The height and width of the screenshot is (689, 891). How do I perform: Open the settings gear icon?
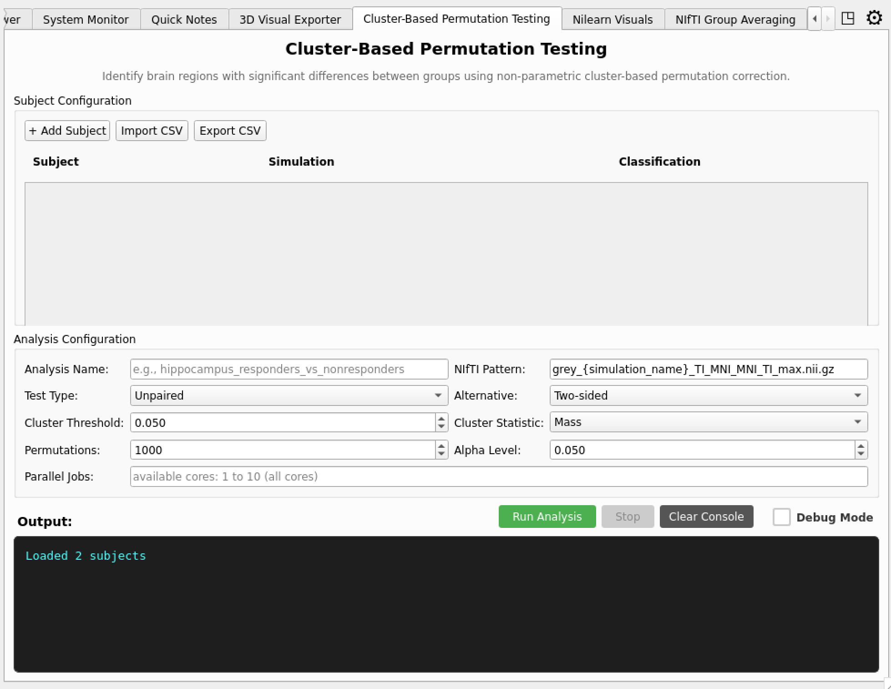click(x=874, y=19)
